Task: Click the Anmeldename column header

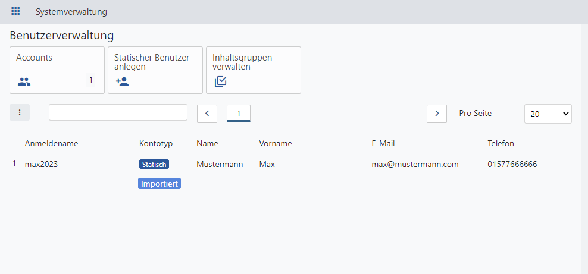Action: pyautogui.click(x=51, y=143)
